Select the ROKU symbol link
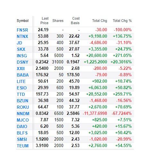This screenshot has height=166, width=150. click(x=23, y=107)
